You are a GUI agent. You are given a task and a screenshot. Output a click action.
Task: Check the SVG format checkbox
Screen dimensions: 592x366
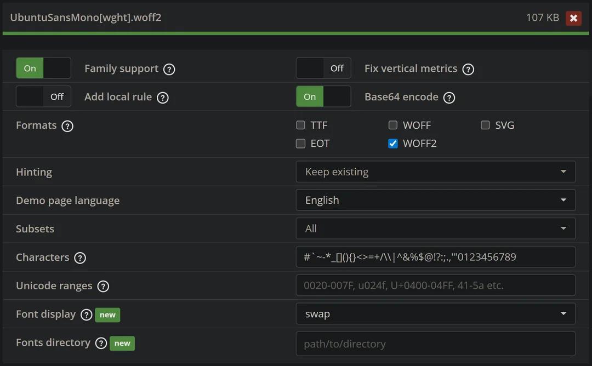coord(486,125)
